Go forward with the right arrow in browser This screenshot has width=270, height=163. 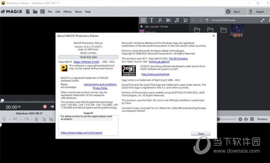tap(200, 20)
